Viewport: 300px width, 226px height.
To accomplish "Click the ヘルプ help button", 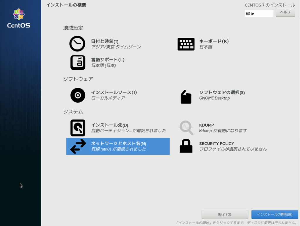I will [x=285, y=12].
